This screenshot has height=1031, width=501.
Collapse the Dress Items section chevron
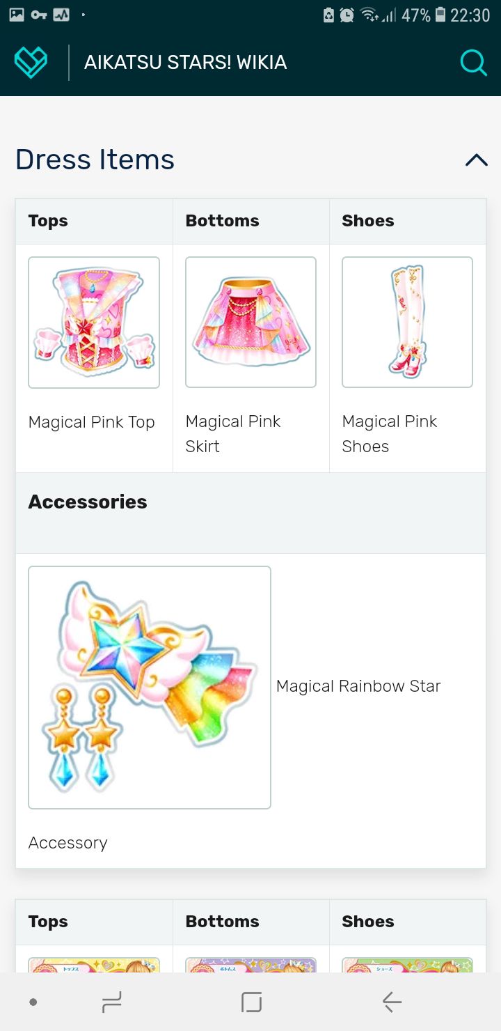[x=477, y=160]
